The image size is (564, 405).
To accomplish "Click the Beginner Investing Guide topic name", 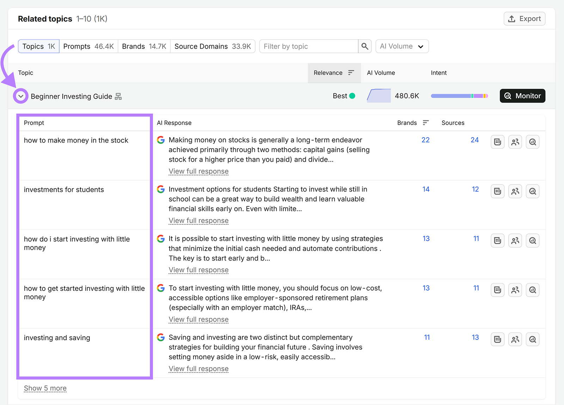I will pos(72,96).
